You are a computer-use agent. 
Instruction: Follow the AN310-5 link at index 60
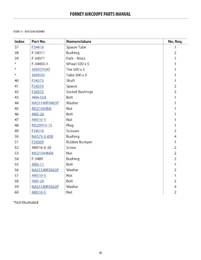click(39, 192)
